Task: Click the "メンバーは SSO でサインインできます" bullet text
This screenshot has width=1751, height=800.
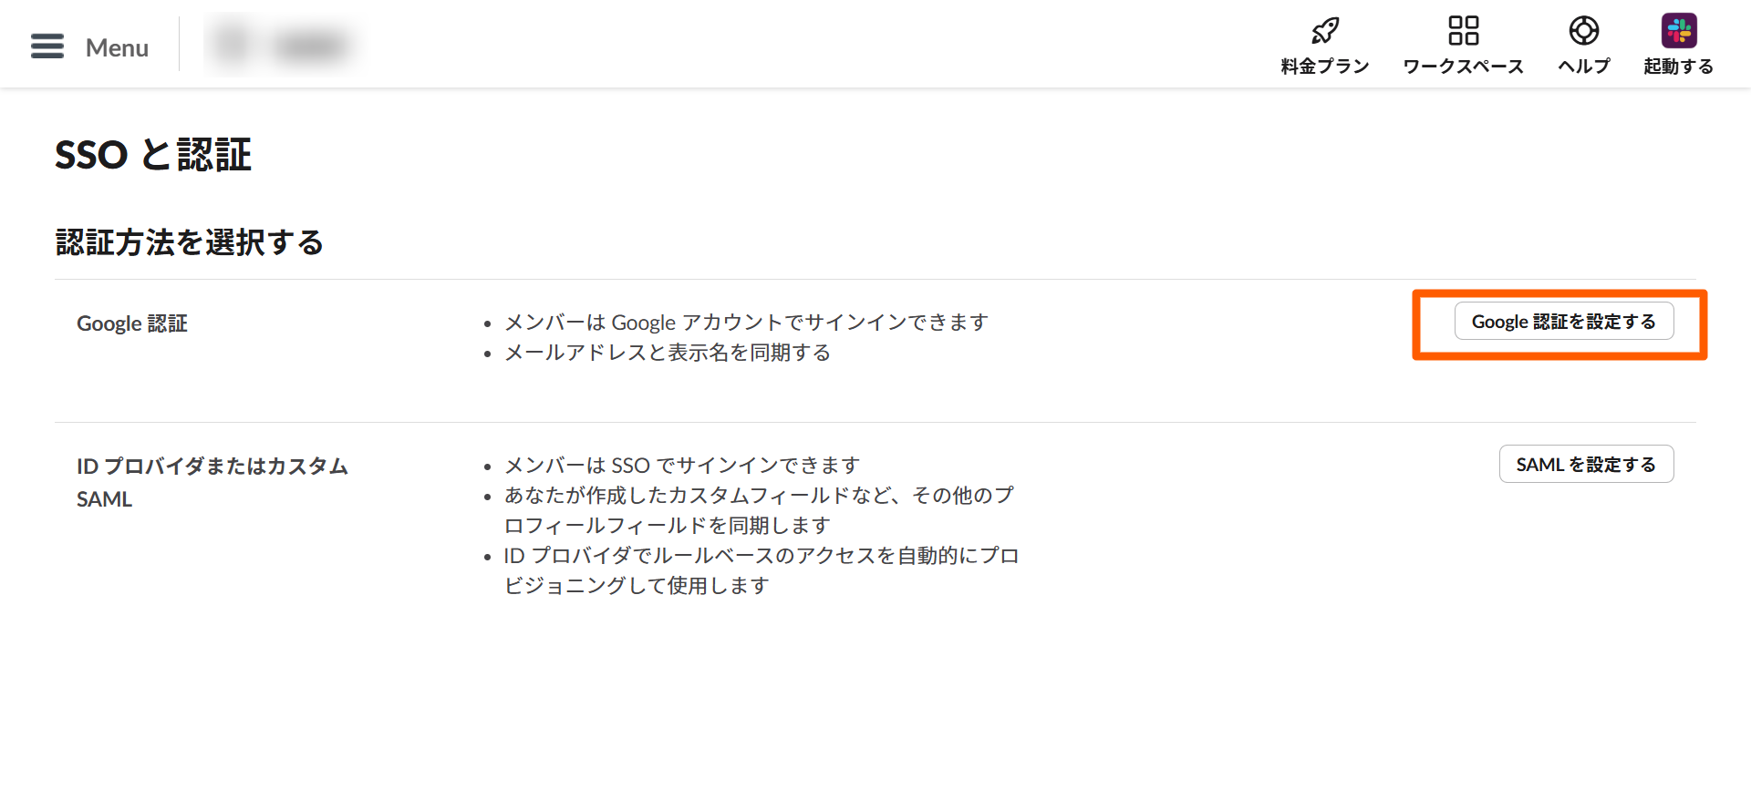Action: click(x=681, y=466)
